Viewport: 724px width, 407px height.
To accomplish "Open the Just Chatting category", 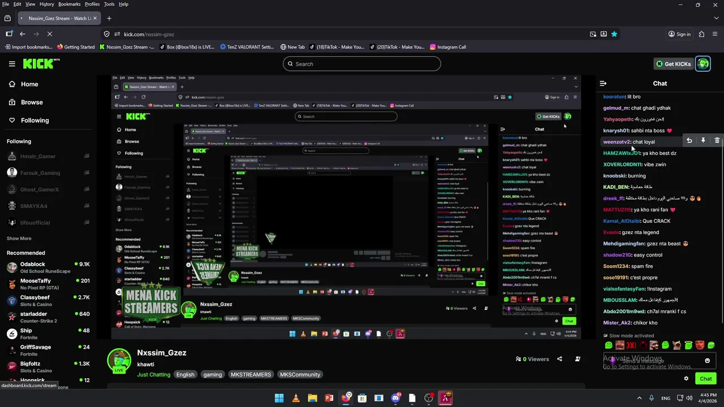I will tap(153, 375).
